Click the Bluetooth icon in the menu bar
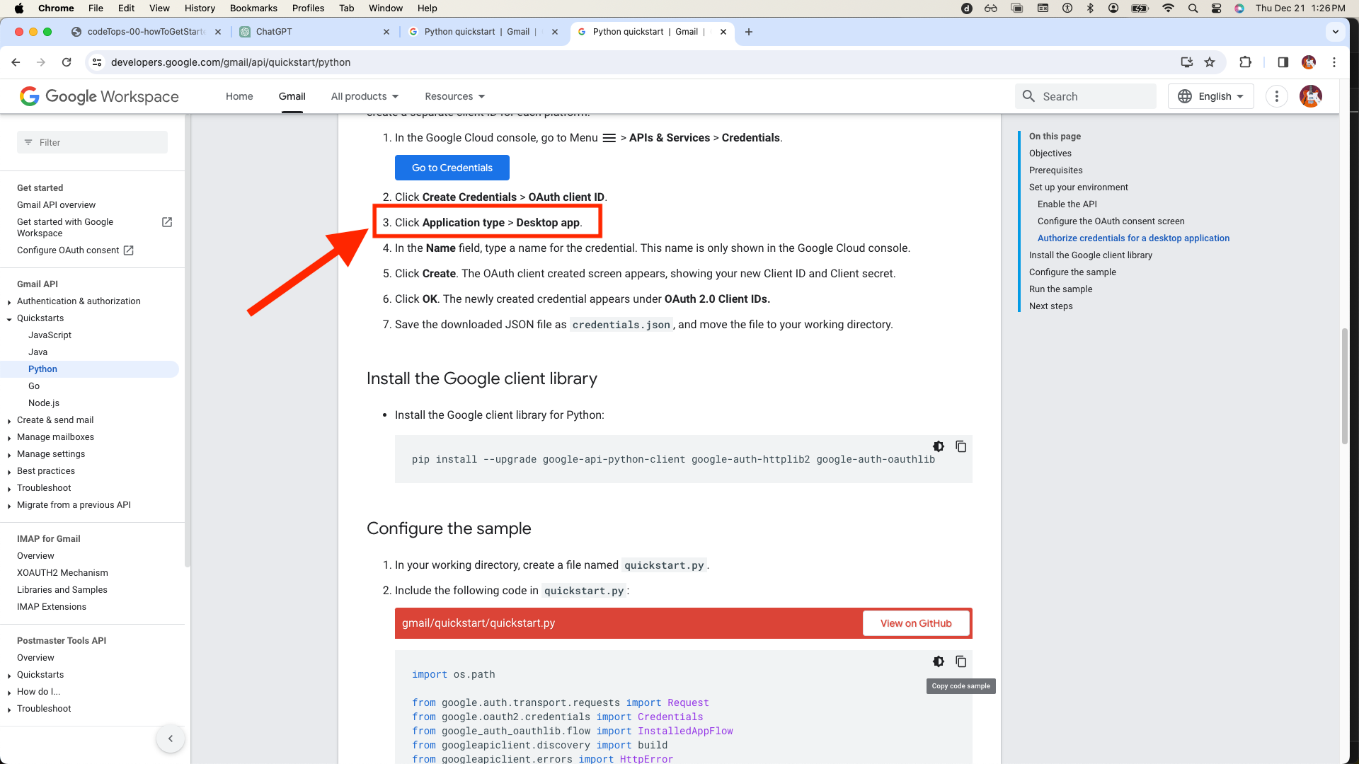This screenshot has height=764, width=1359. 1090,8
